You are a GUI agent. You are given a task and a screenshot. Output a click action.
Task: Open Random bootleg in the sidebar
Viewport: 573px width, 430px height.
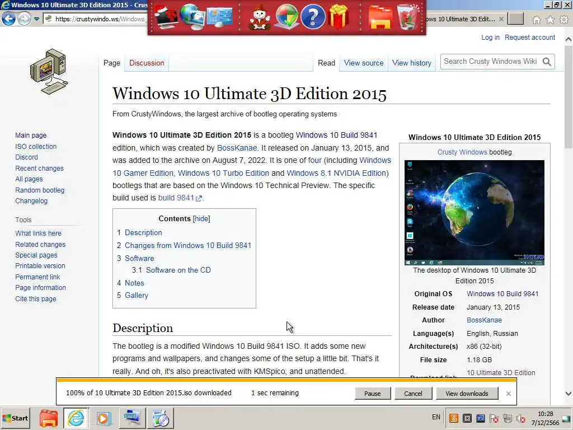click(x=40, y=190)
